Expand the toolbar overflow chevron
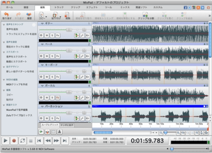 point(209,16)
